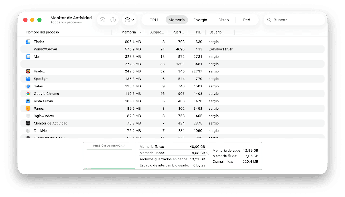This screenshot has width=345, height=197.
Task: Click the Vista Previa app icon
Action: click(x=28, y=101)
